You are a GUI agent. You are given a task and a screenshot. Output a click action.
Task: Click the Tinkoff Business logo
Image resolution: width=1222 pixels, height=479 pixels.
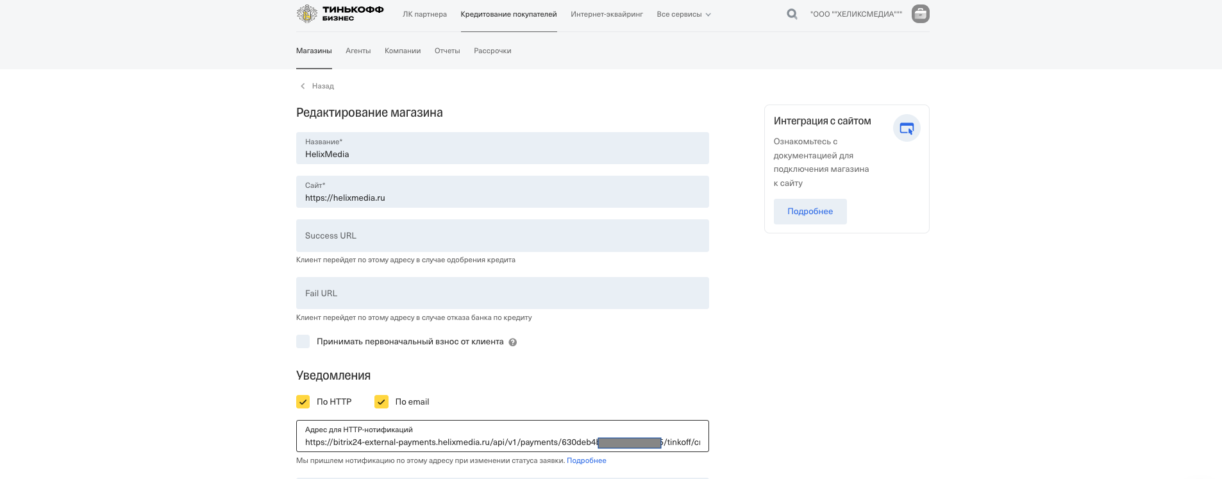(340, 13)
